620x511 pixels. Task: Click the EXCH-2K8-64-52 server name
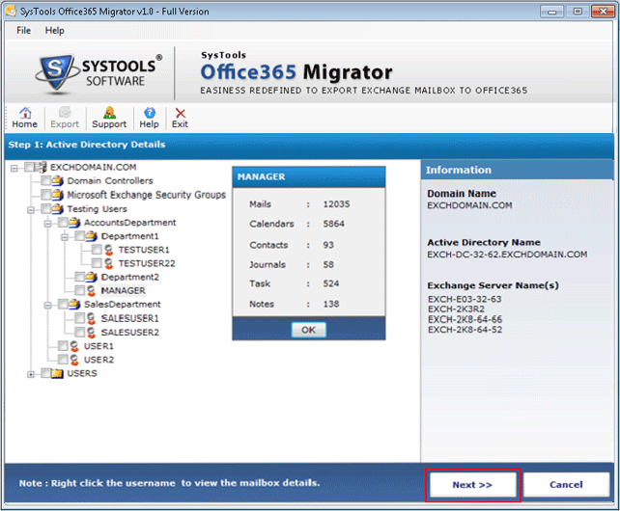pyautogui.click(x=465, y=330)
